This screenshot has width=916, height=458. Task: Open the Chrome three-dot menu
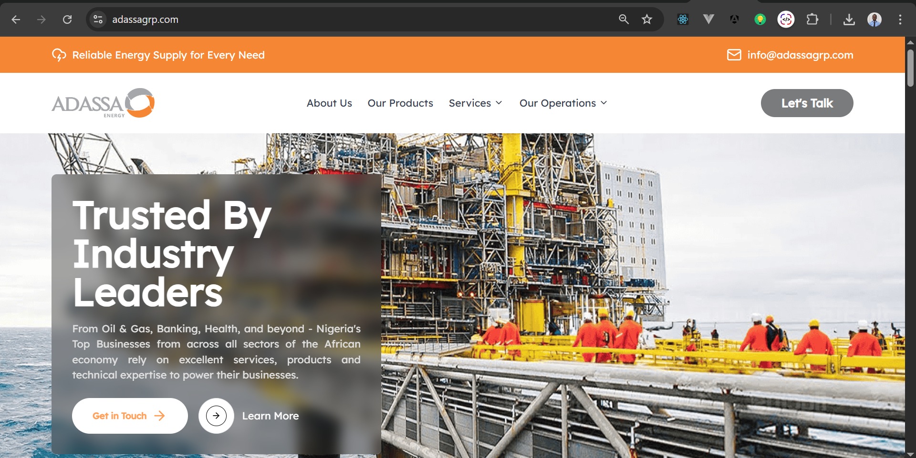pos(900,20)
